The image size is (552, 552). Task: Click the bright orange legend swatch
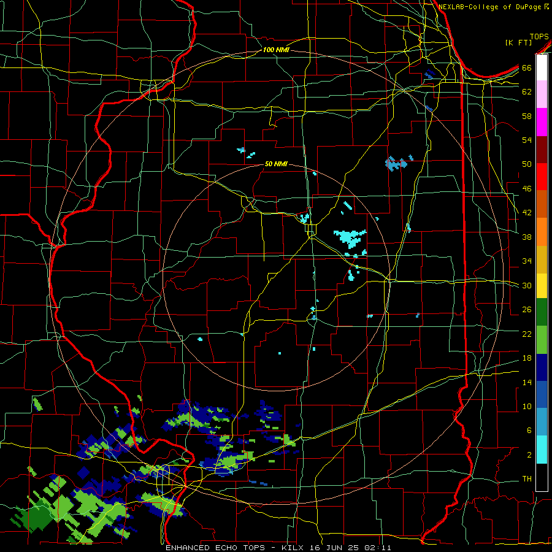542,232
